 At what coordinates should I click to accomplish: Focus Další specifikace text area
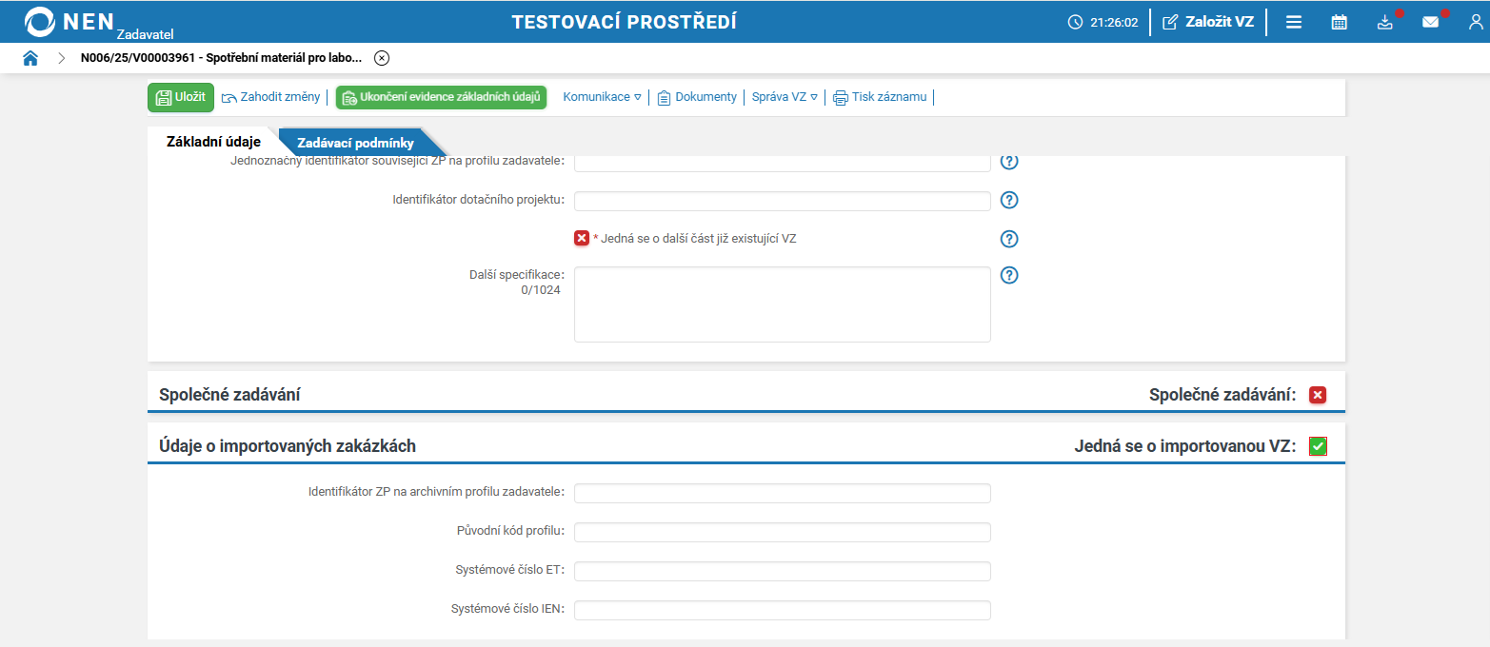783,304
